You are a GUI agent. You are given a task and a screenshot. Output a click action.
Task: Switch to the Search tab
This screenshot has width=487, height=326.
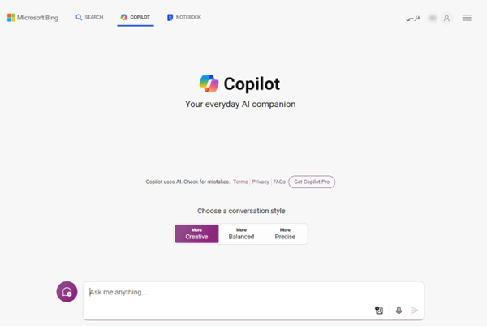tap(89, 17)
